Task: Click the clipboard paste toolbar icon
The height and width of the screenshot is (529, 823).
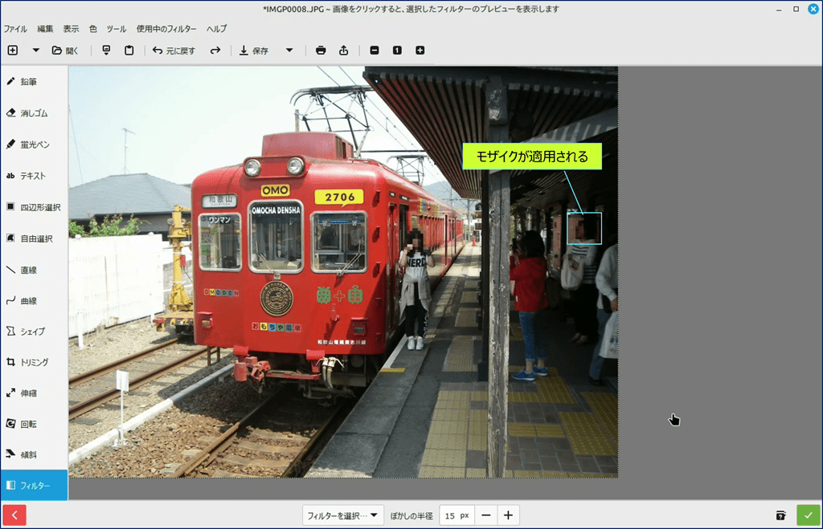Action: 129,51
